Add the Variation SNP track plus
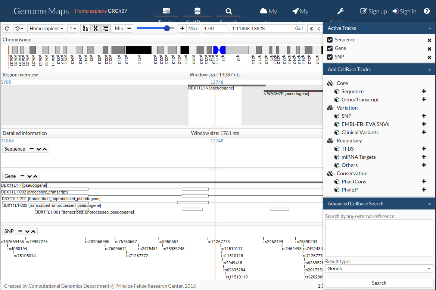The width and height of the screenshot is (436, 290). point(424,116)
